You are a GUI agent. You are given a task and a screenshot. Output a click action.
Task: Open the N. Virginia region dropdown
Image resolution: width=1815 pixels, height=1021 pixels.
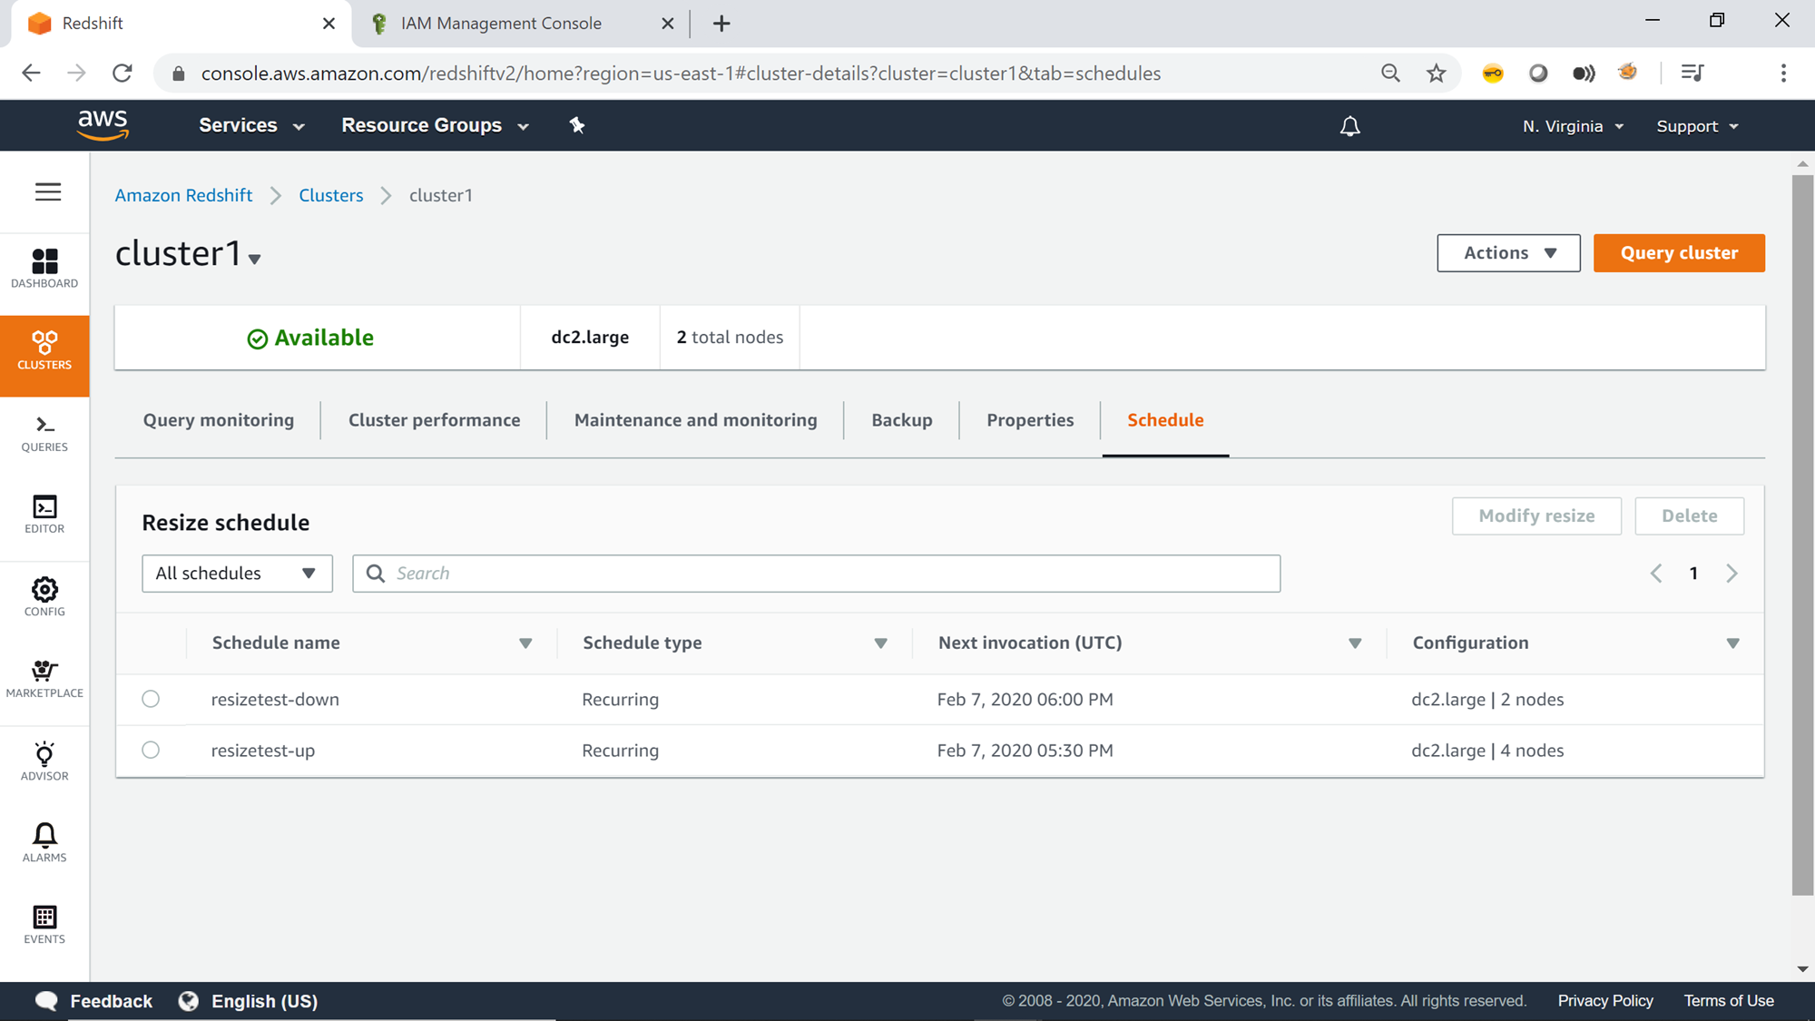point(1573,126)
